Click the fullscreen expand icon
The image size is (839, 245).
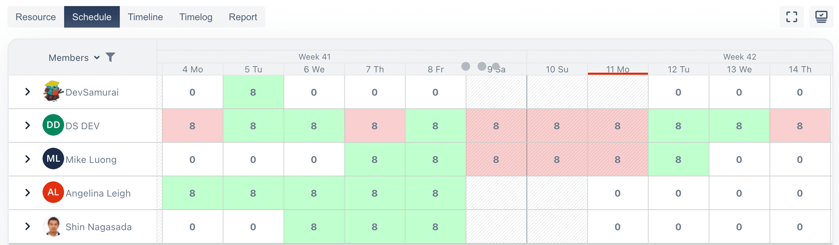[791, 17]
